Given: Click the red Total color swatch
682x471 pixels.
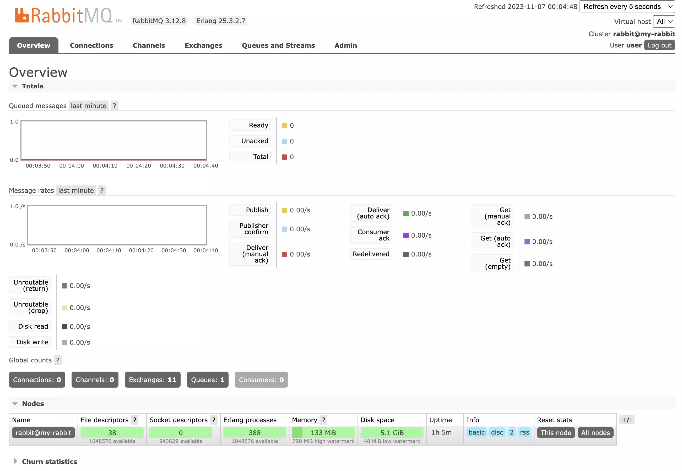Looking at the screenshot, I should pos(284,157).
